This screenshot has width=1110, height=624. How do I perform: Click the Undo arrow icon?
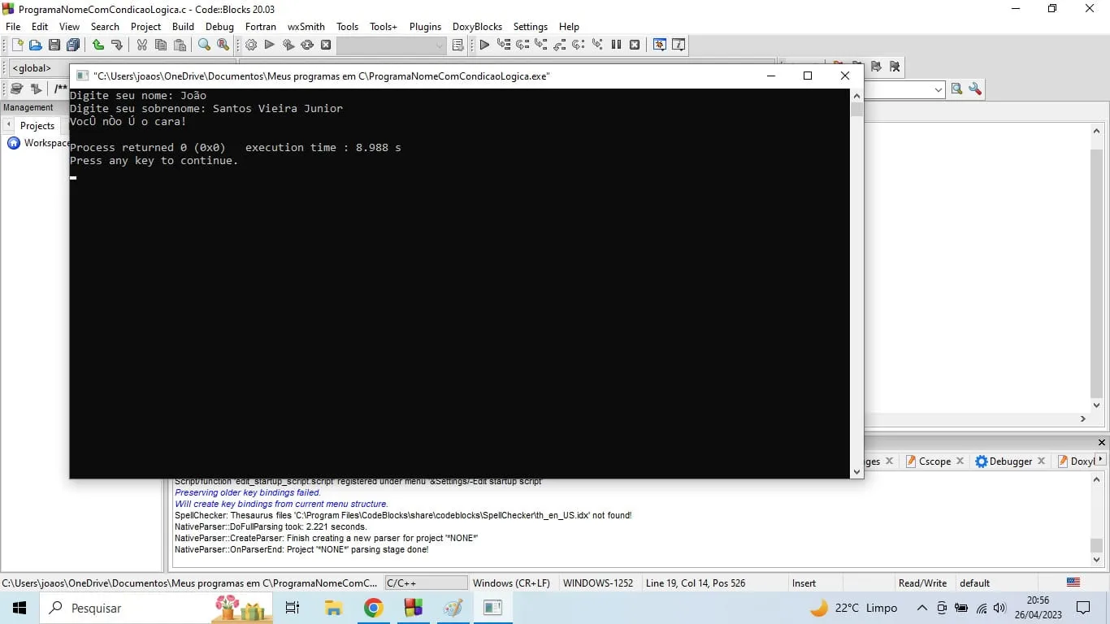tap(98, 45)
